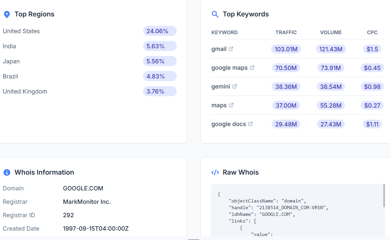Click the $1.5 CPC badge for gmail
390x240 pixels.
372,49
